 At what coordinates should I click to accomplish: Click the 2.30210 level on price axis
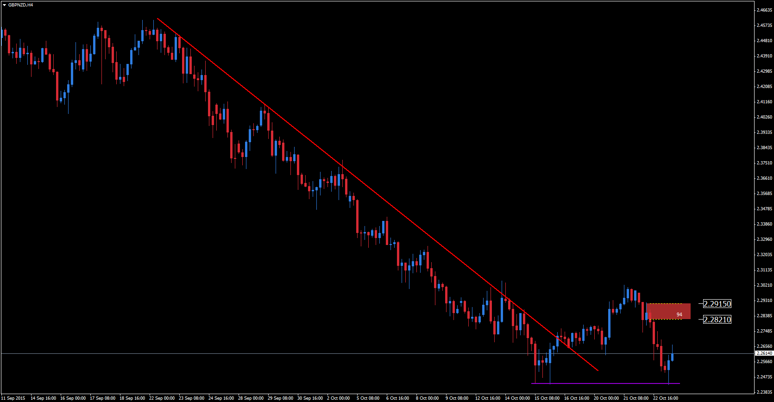click(764, 285)
